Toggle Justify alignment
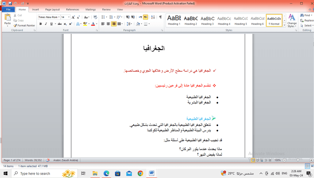The height and width of the screenshot is (178, 314). tap(119, 24)
